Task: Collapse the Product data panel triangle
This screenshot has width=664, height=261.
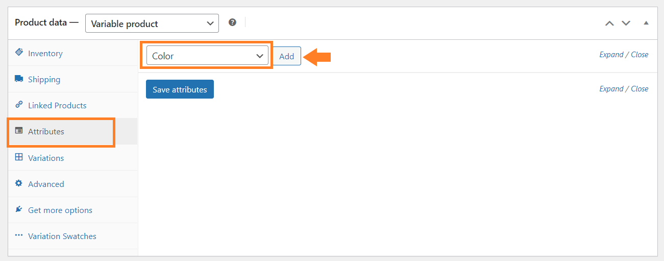Action: coord(646,23)
